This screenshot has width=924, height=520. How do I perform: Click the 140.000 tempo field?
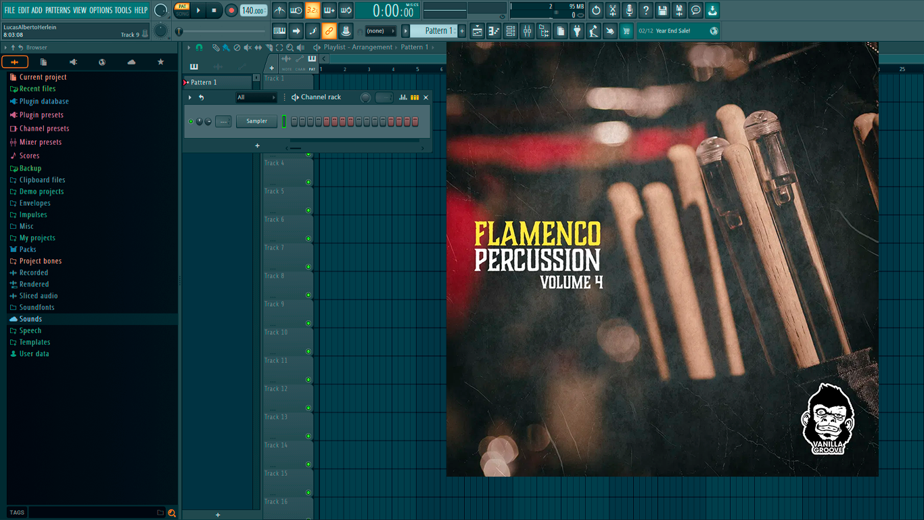[x=253, y=10]
